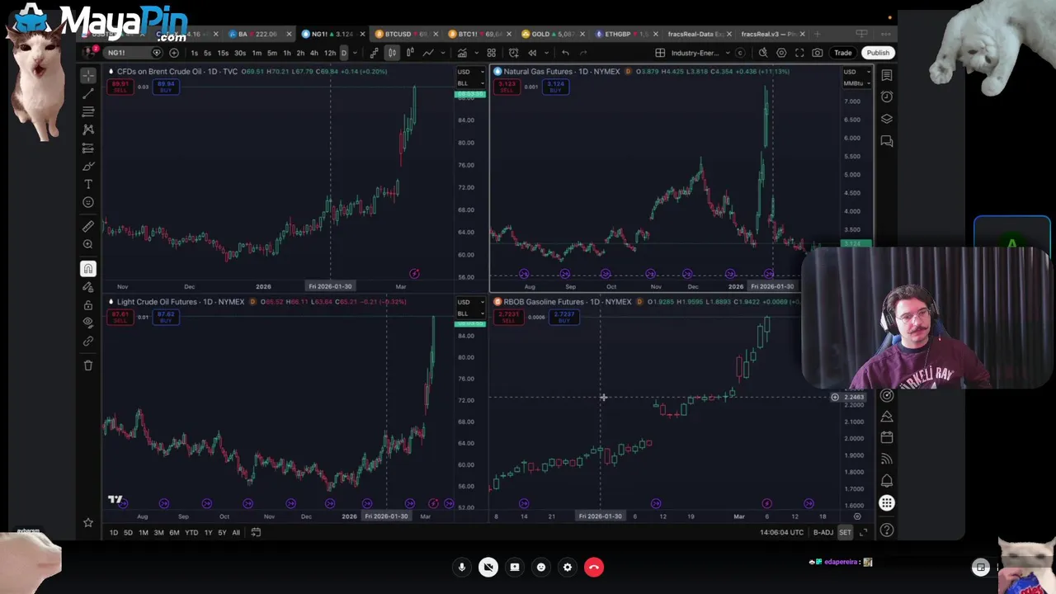Viewport: 1056px width, 594px height.
Task: Click BUY button on RBOB Gasoline chart
Action: point(564,318)
